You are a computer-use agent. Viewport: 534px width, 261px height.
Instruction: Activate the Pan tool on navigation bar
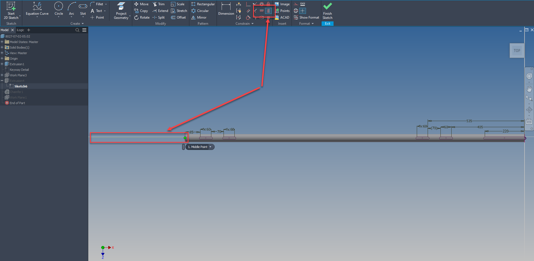530,89
